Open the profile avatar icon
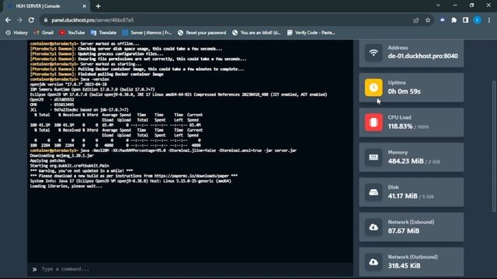The image size is (497, 279). point(478,20)
